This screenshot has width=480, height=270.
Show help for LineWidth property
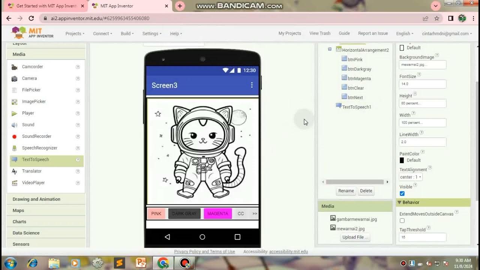point(421,133)
